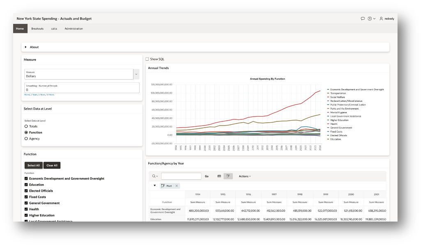Expand the About region
This screenshot has height=247, width=423.
tap(26, 47)
